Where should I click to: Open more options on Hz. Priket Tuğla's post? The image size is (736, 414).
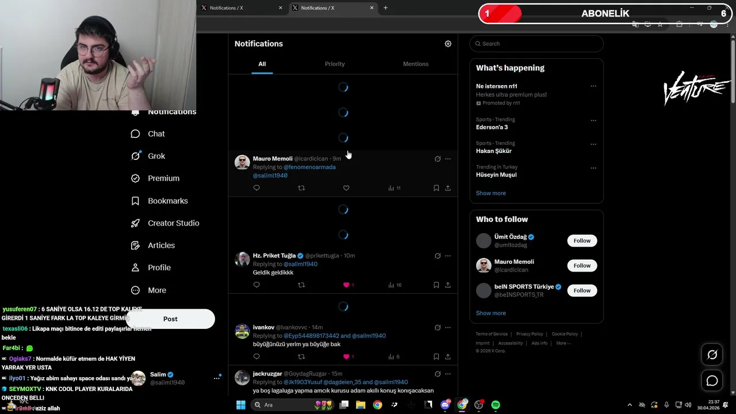[x=448, y=256]
